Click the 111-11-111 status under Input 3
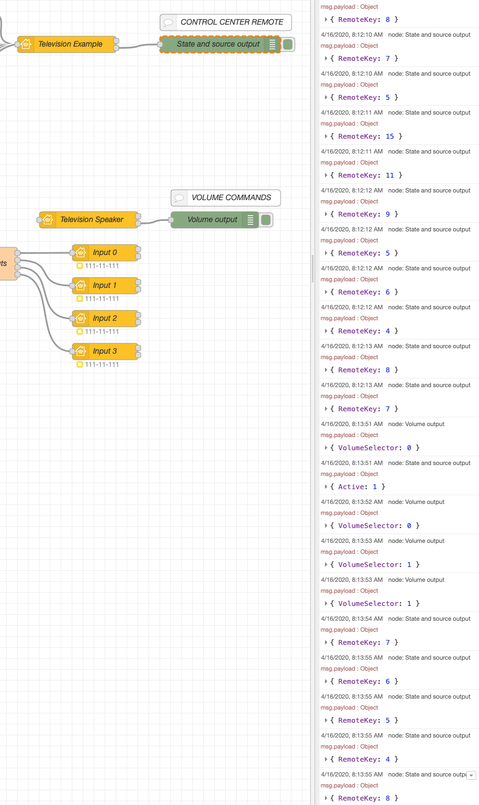479x805 pixels. pyautogui.click(x=102, y=365)
